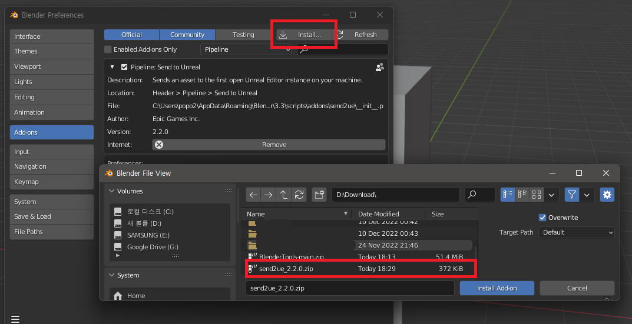The image size is (632, 324).
Task: Go back in File View navigation
Action: click(253, 195)
